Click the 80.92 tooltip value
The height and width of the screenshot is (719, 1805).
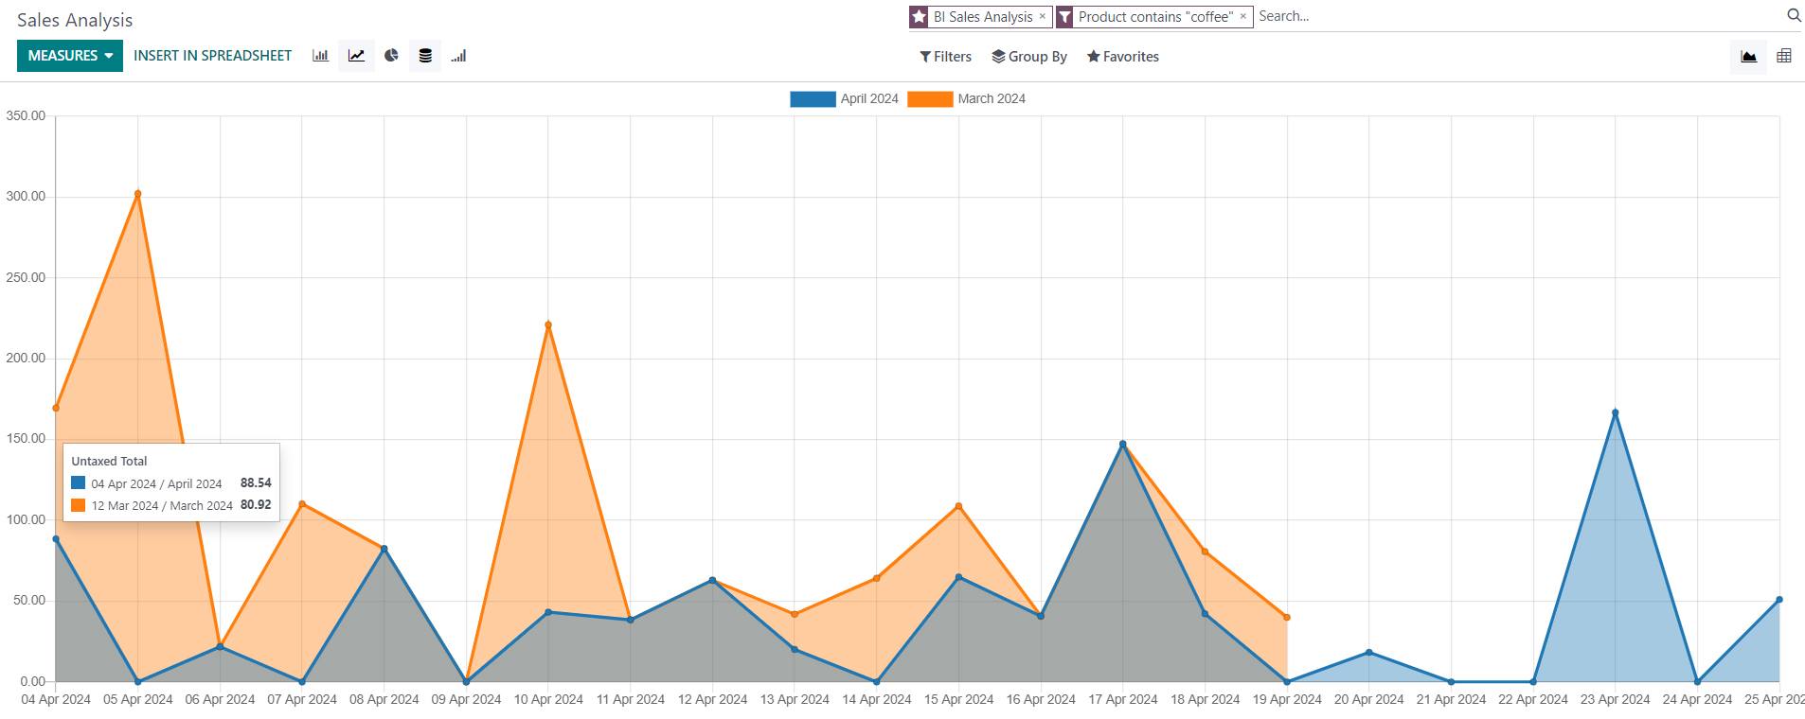[256, 504]
